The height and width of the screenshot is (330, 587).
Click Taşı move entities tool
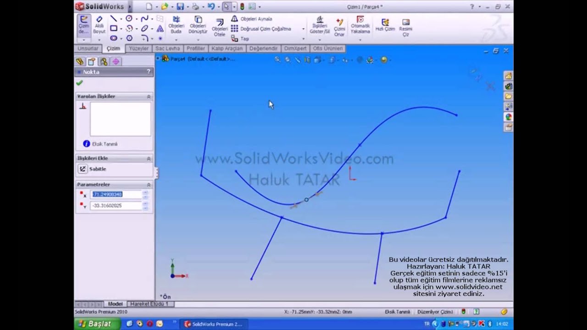pyautogui.click(x=240, y=39)
